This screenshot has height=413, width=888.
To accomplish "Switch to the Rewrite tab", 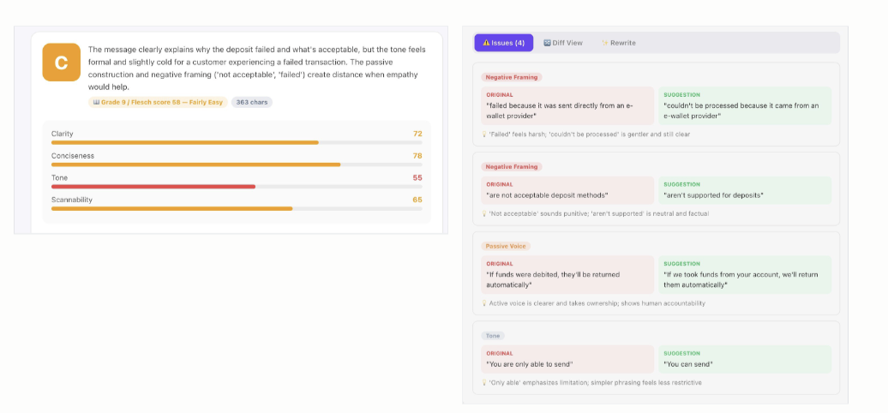I will pyautogui.click(x=619, y=43).
